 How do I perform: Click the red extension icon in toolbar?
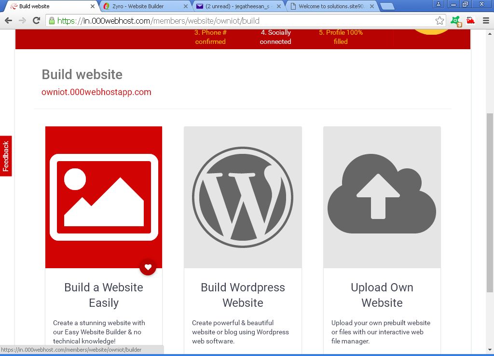(x=470, y=21)
